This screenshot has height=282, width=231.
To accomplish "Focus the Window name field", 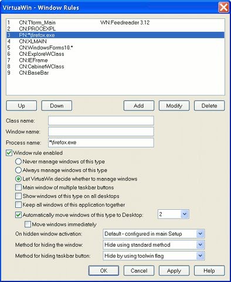I will click(x=101, y=132).
